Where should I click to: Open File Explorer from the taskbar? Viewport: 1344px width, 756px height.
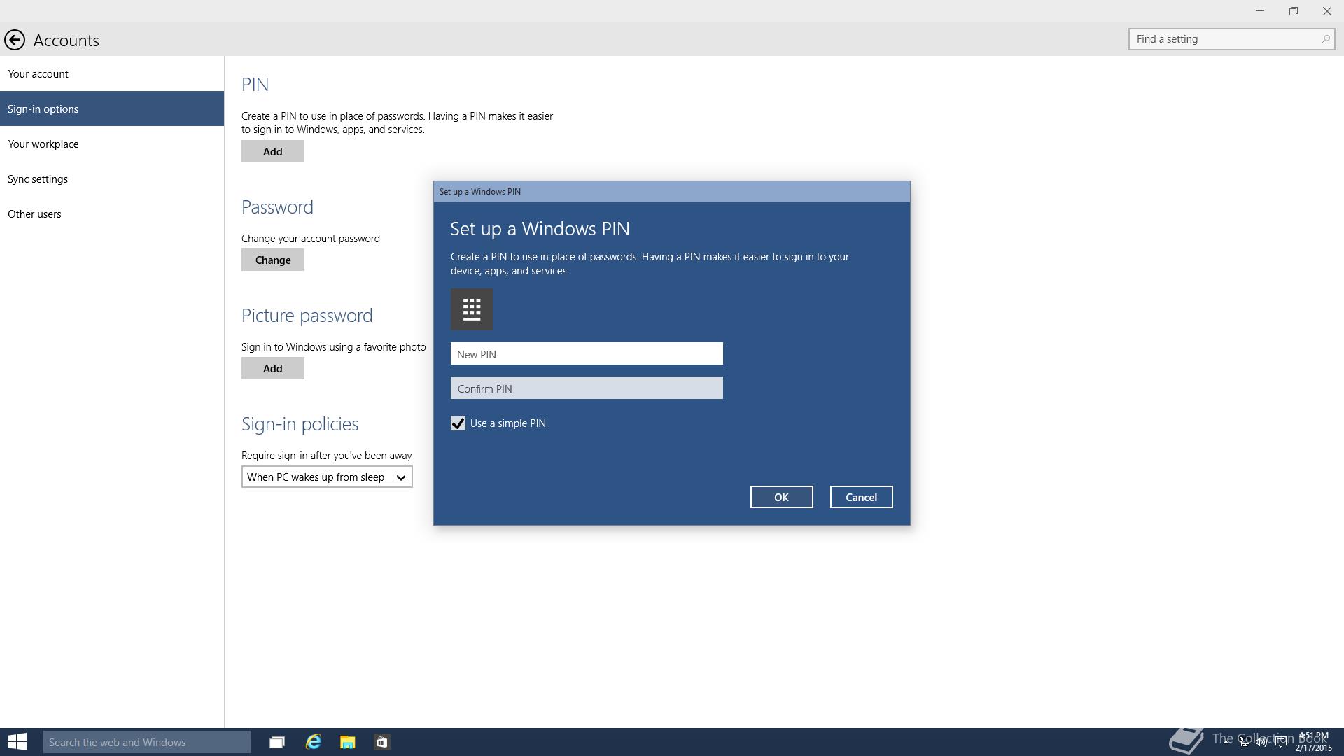click(x=347, y=742)
